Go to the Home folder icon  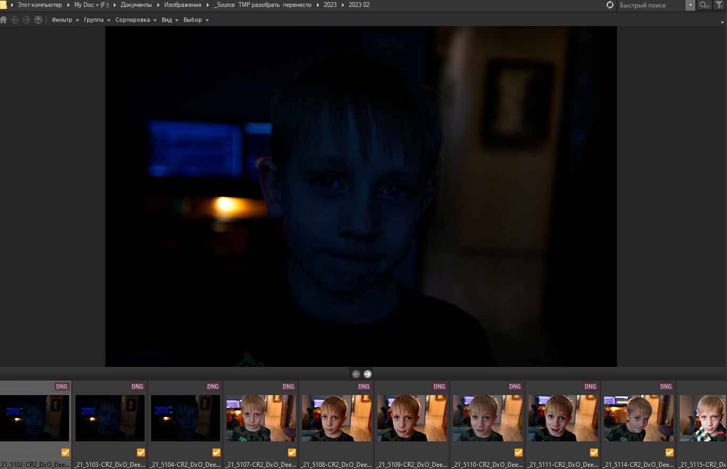[x=3, y=20]
